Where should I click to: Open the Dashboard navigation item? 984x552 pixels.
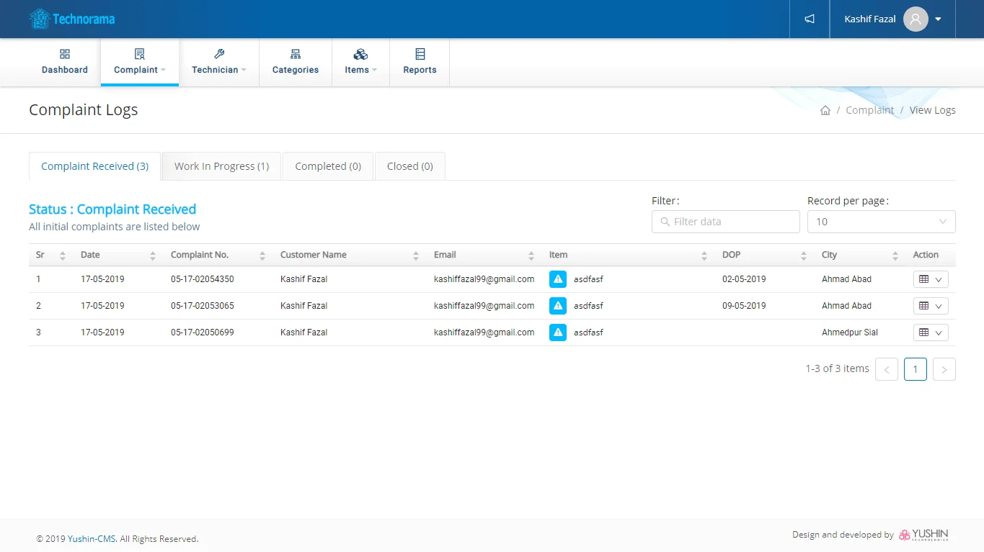point(65,63)
